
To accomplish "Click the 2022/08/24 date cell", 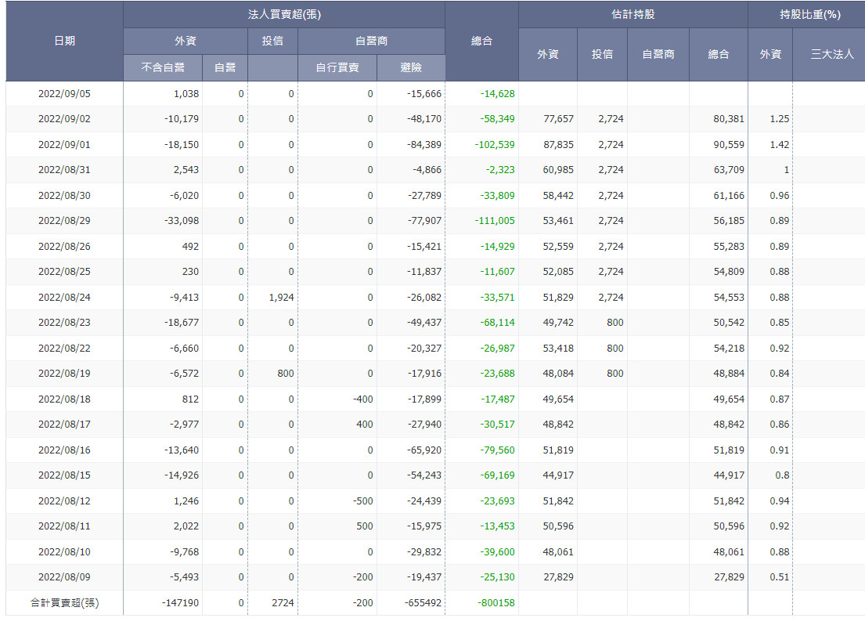I will point(64,298).
